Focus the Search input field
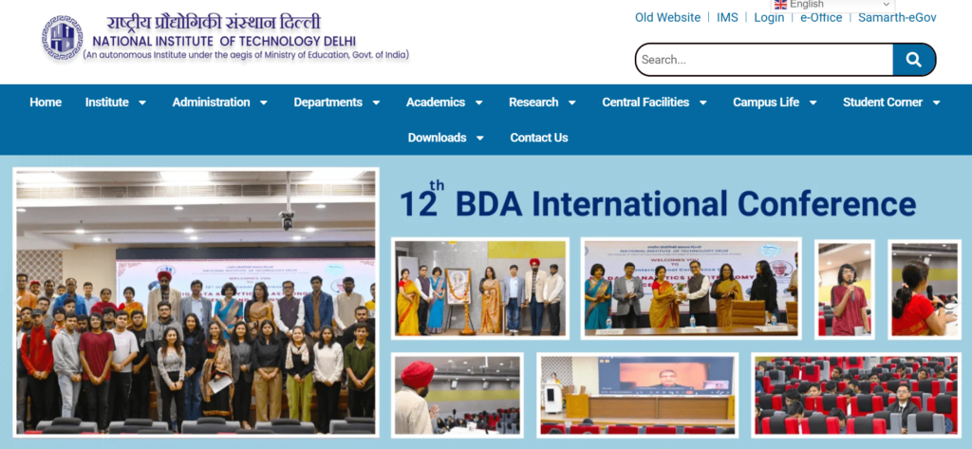The height and width of the screenshot is (449, 972). coord(764,60)
